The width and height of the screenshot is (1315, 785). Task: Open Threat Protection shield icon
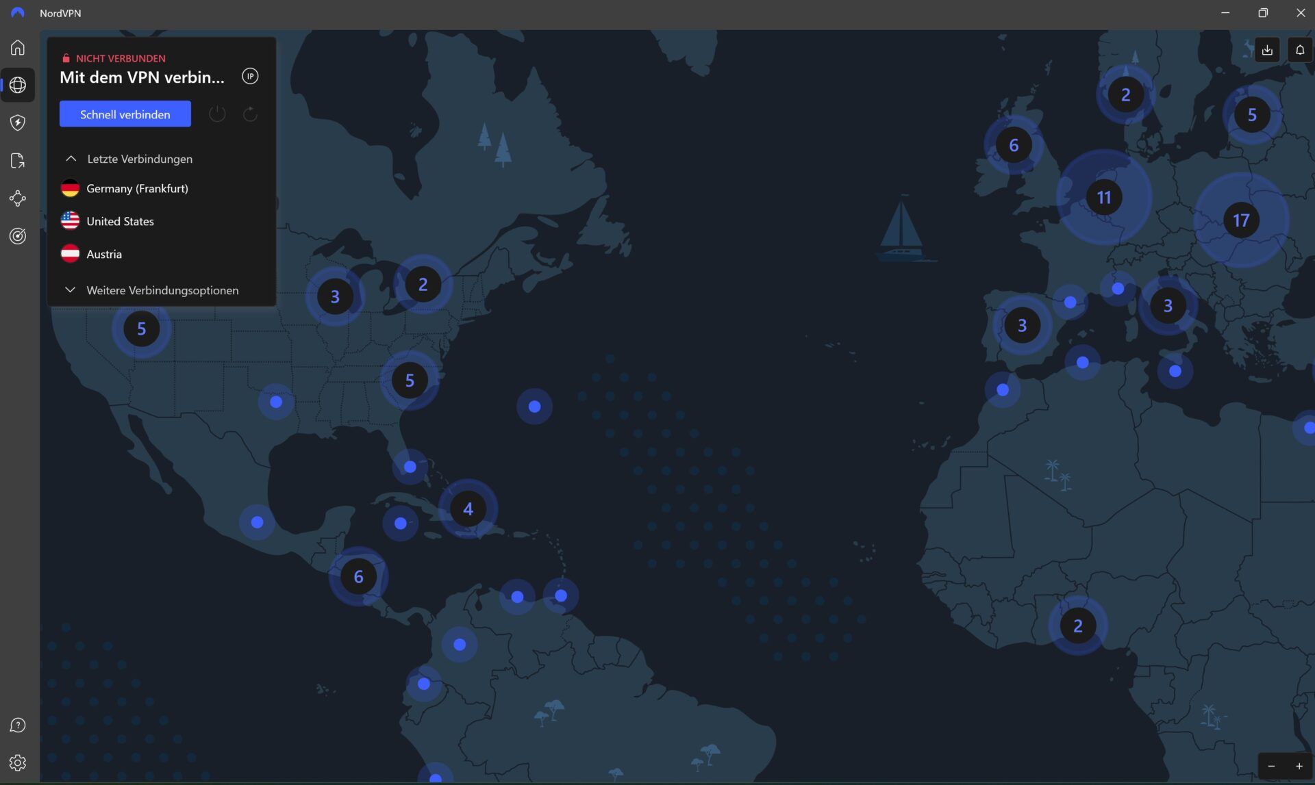pyautogui.click(x=18, y=123)
